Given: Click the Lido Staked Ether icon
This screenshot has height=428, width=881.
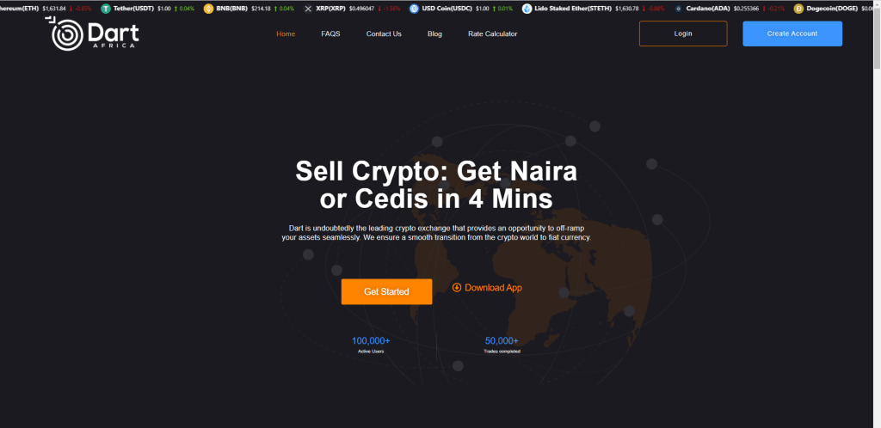Looking at the screenshot, I should click(527, 9).
